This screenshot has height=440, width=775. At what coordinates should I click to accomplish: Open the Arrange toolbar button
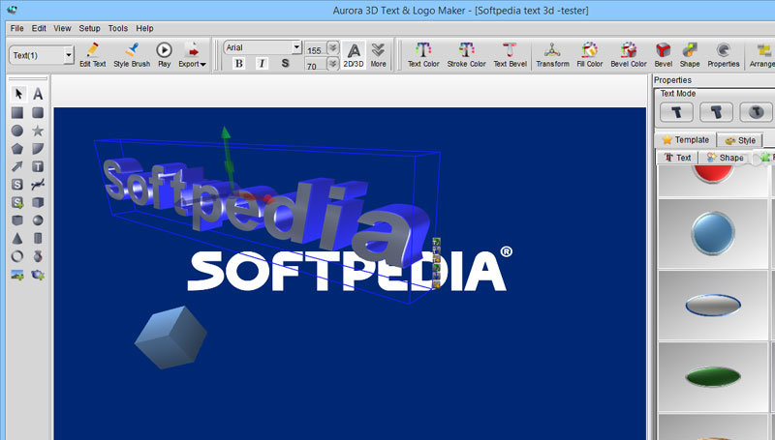[x=761, y=55]
